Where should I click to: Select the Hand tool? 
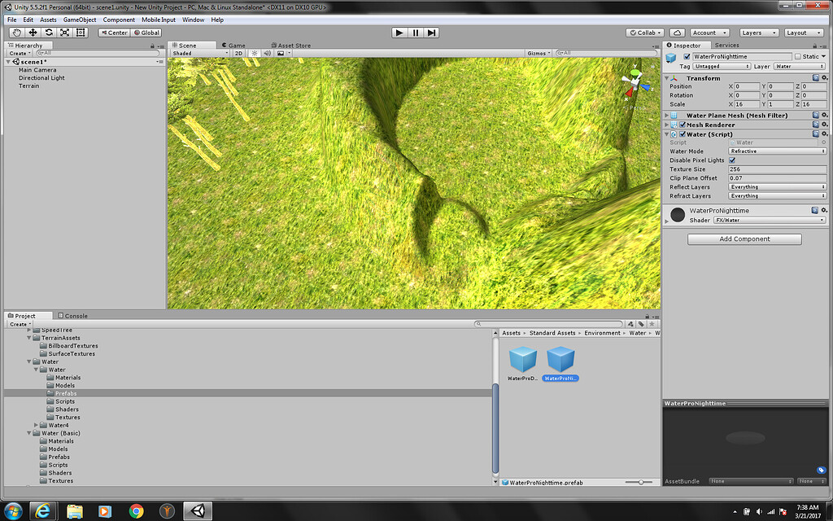(16, 32)
